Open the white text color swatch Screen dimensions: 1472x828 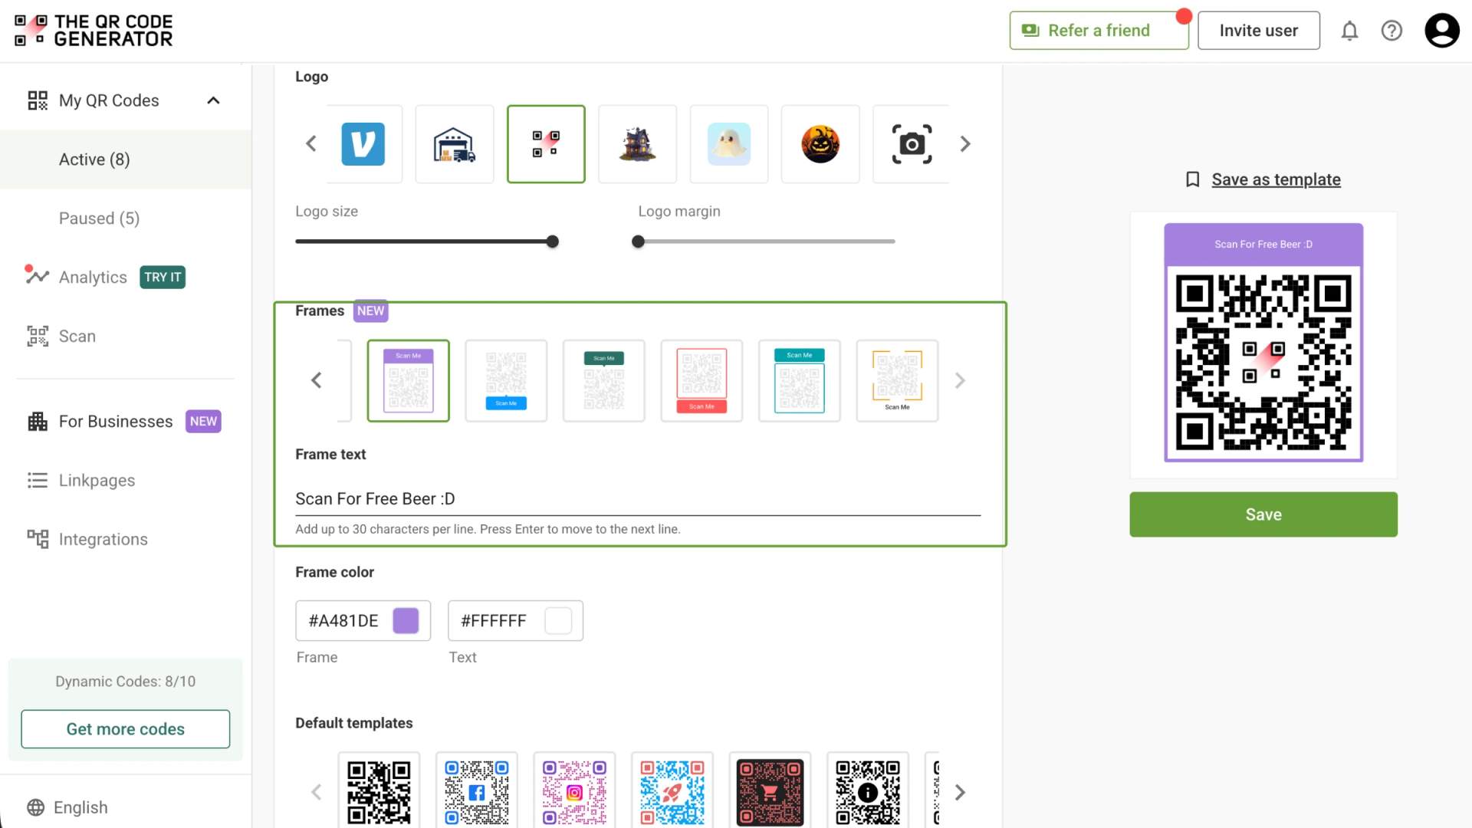coord(558,620)
